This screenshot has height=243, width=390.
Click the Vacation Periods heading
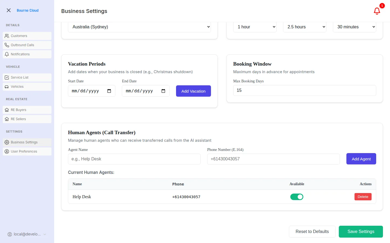[x=87, y=64]
